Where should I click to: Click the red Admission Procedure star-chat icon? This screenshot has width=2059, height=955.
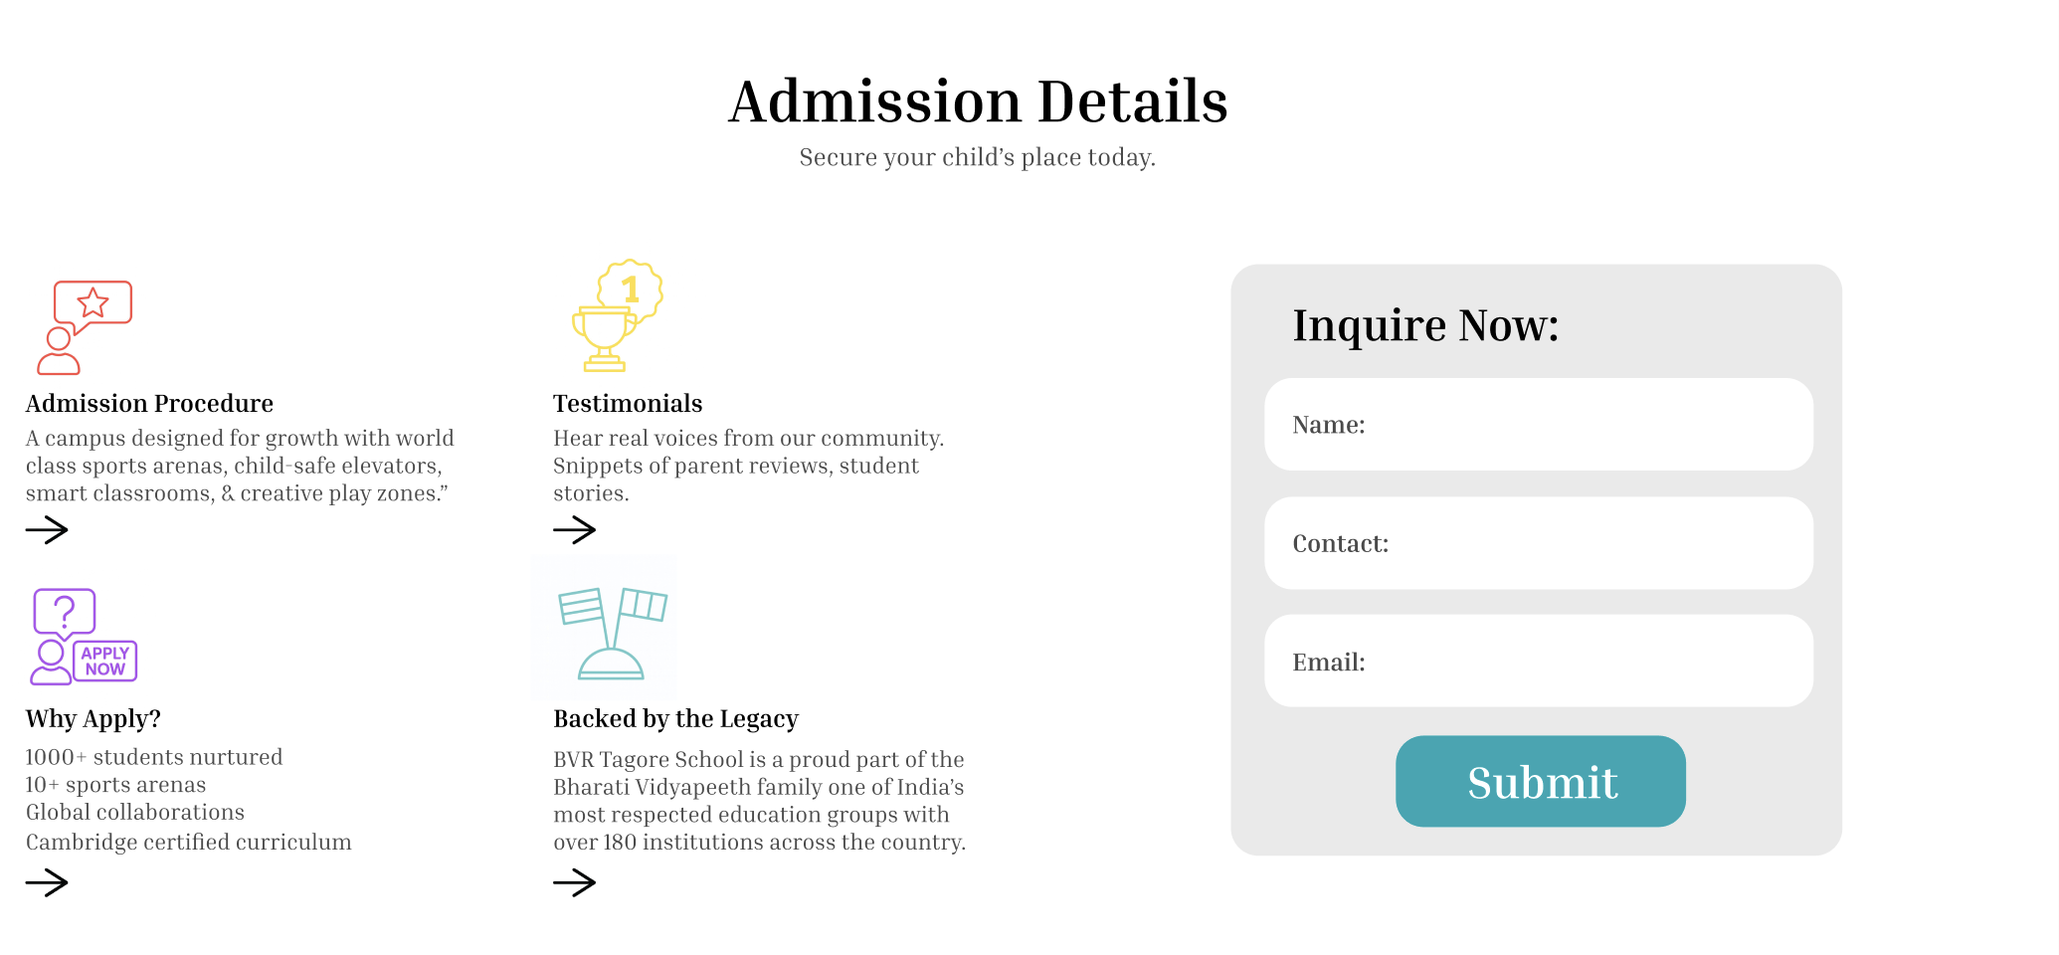(85, 327)
